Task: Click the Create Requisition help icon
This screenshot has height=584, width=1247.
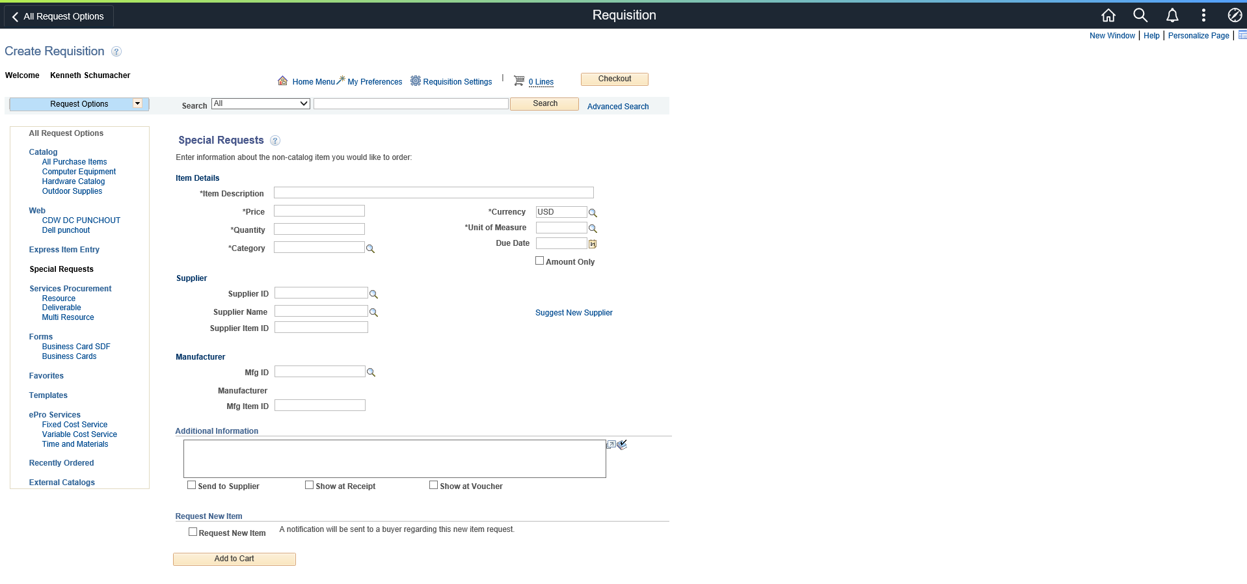Action: point(116,51)
